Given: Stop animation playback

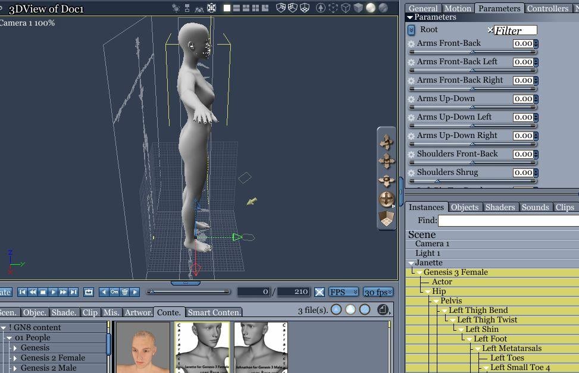Looking at the screenshot, I should 43,291.
